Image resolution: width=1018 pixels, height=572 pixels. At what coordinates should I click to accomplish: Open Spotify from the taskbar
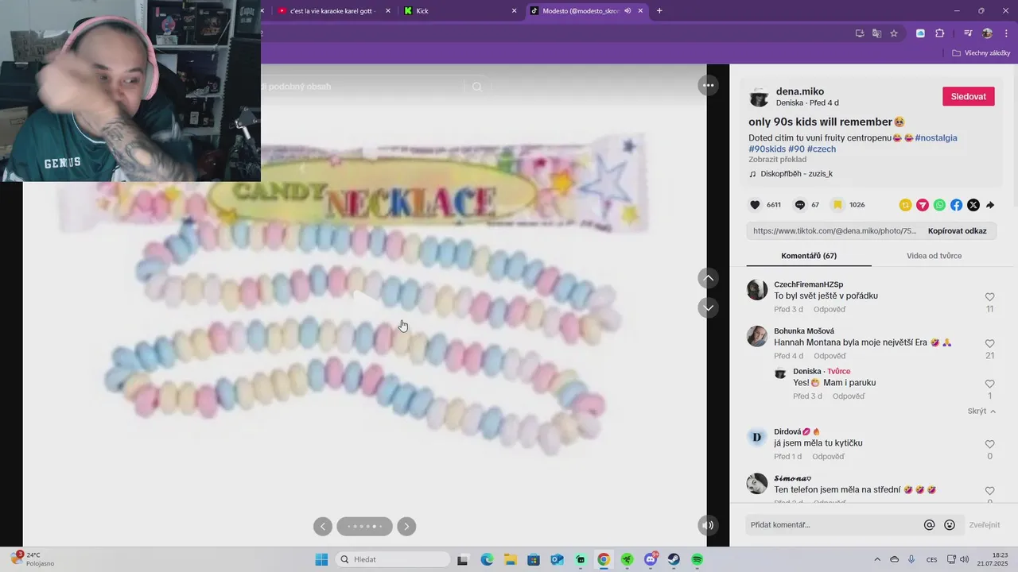697,559
